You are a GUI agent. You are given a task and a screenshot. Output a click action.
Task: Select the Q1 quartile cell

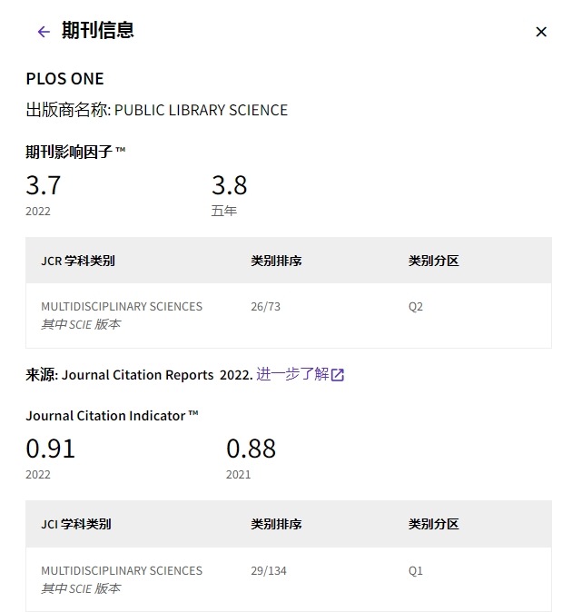[416, 571]
